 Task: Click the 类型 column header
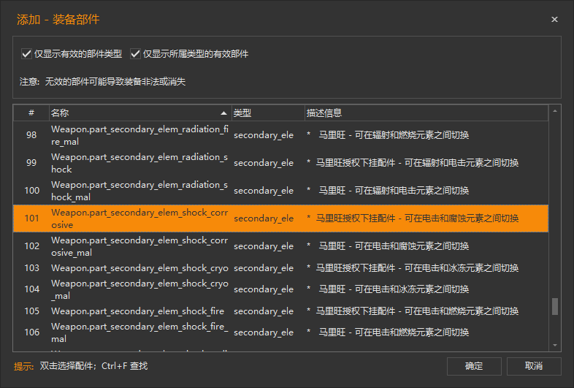[267, 113]
